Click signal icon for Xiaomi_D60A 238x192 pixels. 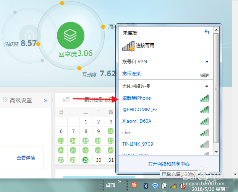coord(204,121)
